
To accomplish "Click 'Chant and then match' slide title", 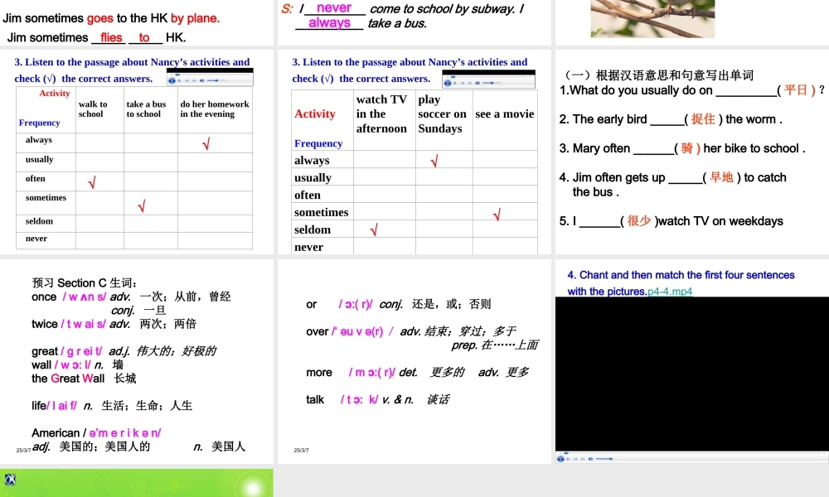I will pyautogui.click(x=681, y=282).
